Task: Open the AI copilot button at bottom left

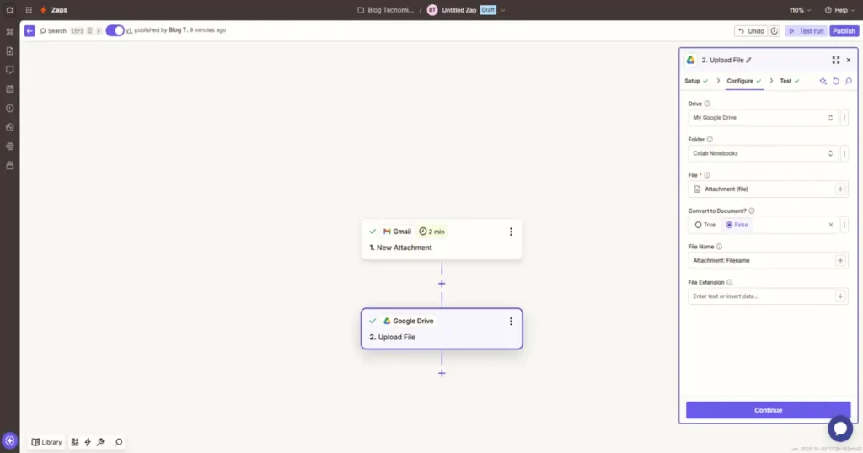Action: (x=10, y=441)
